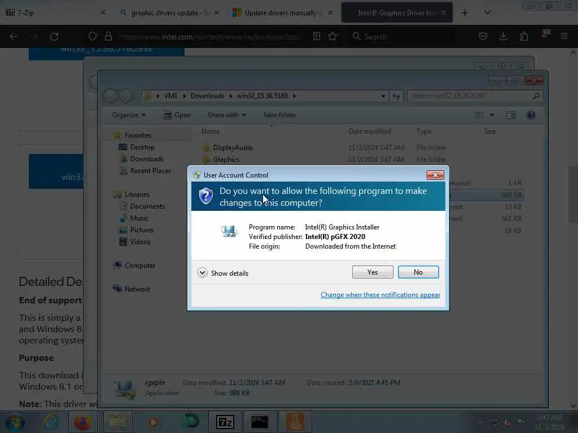The image size is (578, 433).
Task: Open Internet Explorer from the taskbar
Action: tap(50, 422)
